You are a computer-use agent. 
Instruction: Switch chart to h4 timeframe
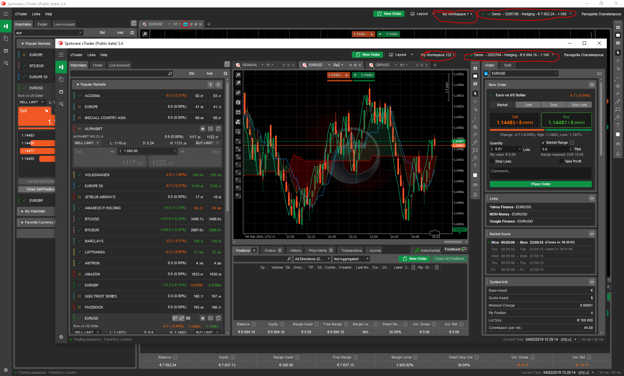238,172
